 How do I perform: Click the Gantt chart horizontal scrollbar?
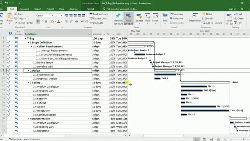(x=163, y=136)
